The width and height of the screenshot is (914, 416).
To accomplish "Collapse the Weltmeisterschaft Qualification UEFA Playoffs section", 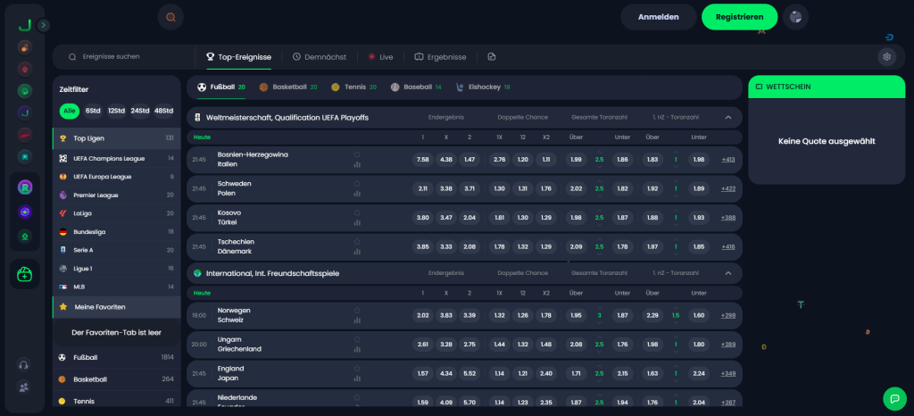I will (727, 117).
